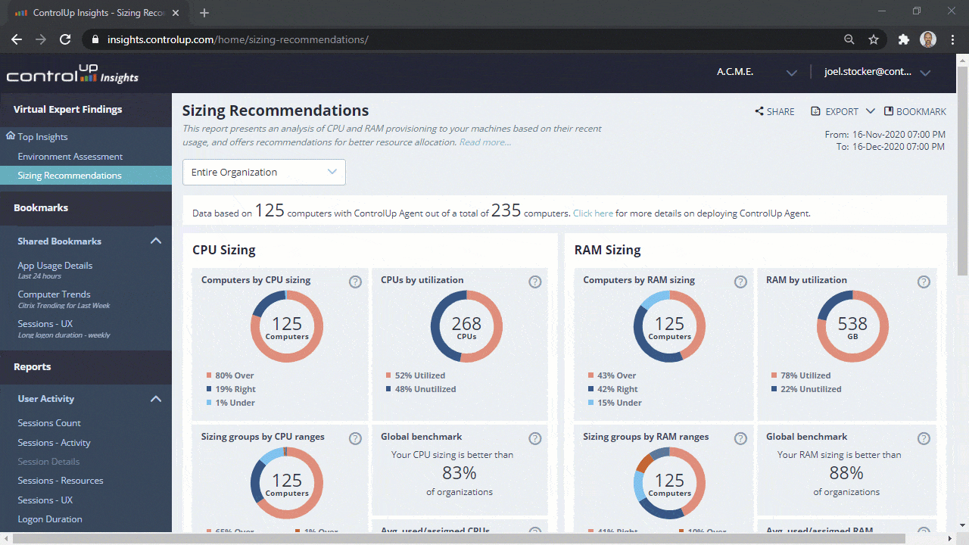Click the 42% Right RAM legend entry
Screen dimensions: 969x545
[x=613, y=389]
